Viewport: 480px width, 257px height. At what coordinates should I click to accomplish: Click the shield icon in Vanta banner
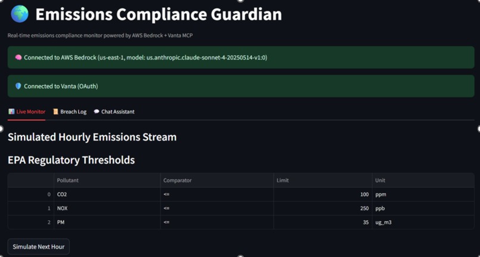(x=18, y=86)
